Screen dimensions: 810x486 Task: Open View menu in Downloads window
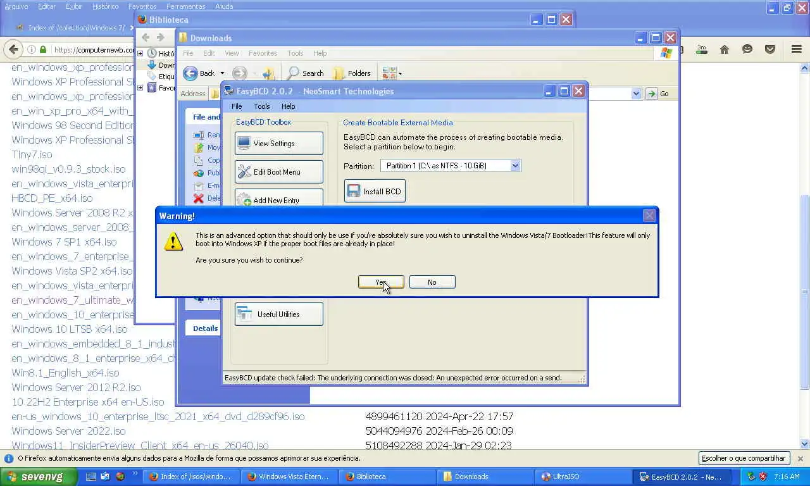(232, 53)
